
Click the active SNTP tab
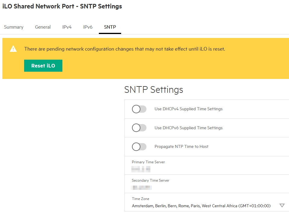point(110,27)
